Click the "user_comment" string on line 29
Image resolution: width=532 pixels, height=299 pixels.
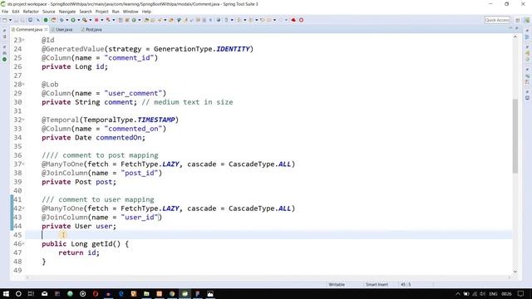click(x=133, y=93)
